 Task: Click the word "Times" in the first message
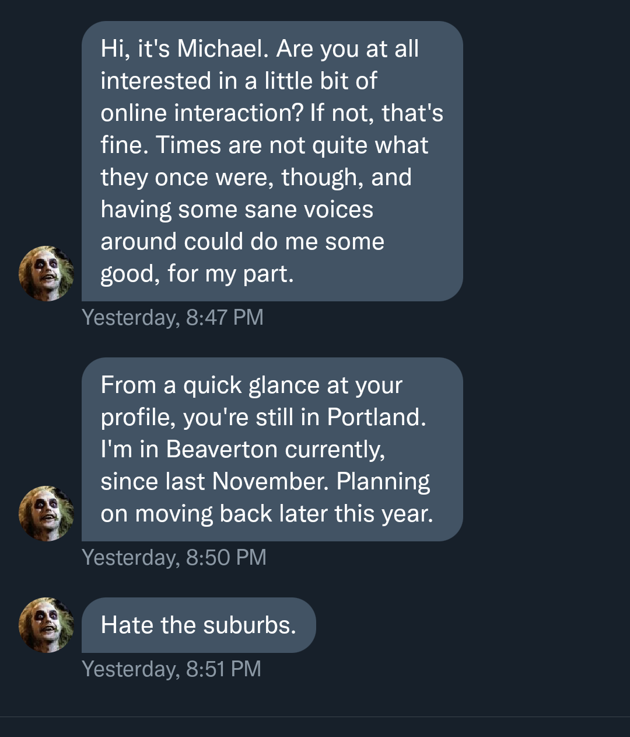[x=189, y=145]
